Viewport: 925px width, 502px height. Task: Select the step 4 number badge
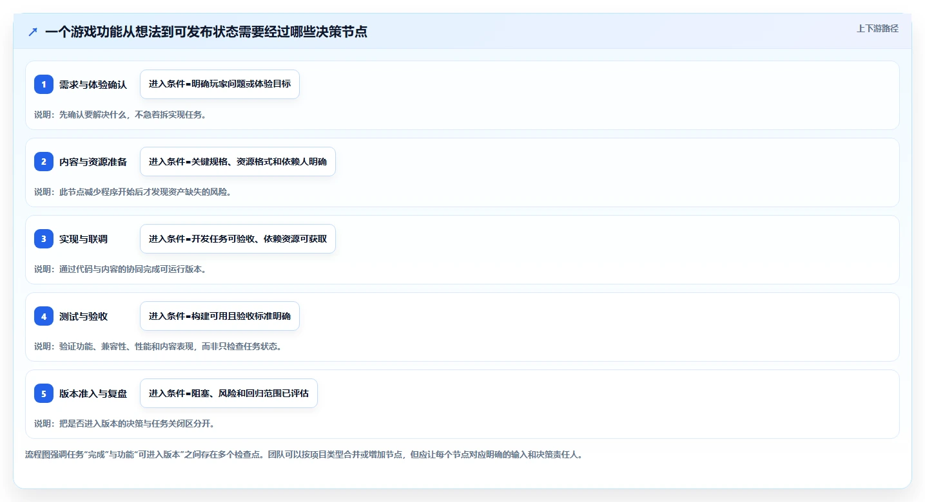44,316
